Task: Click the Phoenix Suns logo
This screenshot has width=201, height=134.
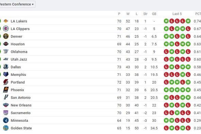Action: pyautogui.click(x=6, y=90)
